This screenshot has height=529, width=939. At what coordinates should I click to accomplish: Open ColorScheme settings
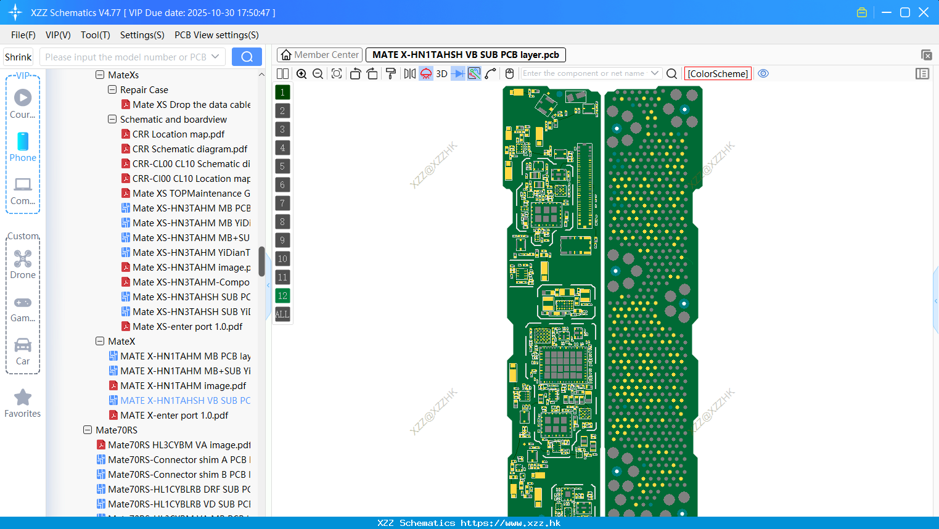pyautogui.click(x=718, y=74)
